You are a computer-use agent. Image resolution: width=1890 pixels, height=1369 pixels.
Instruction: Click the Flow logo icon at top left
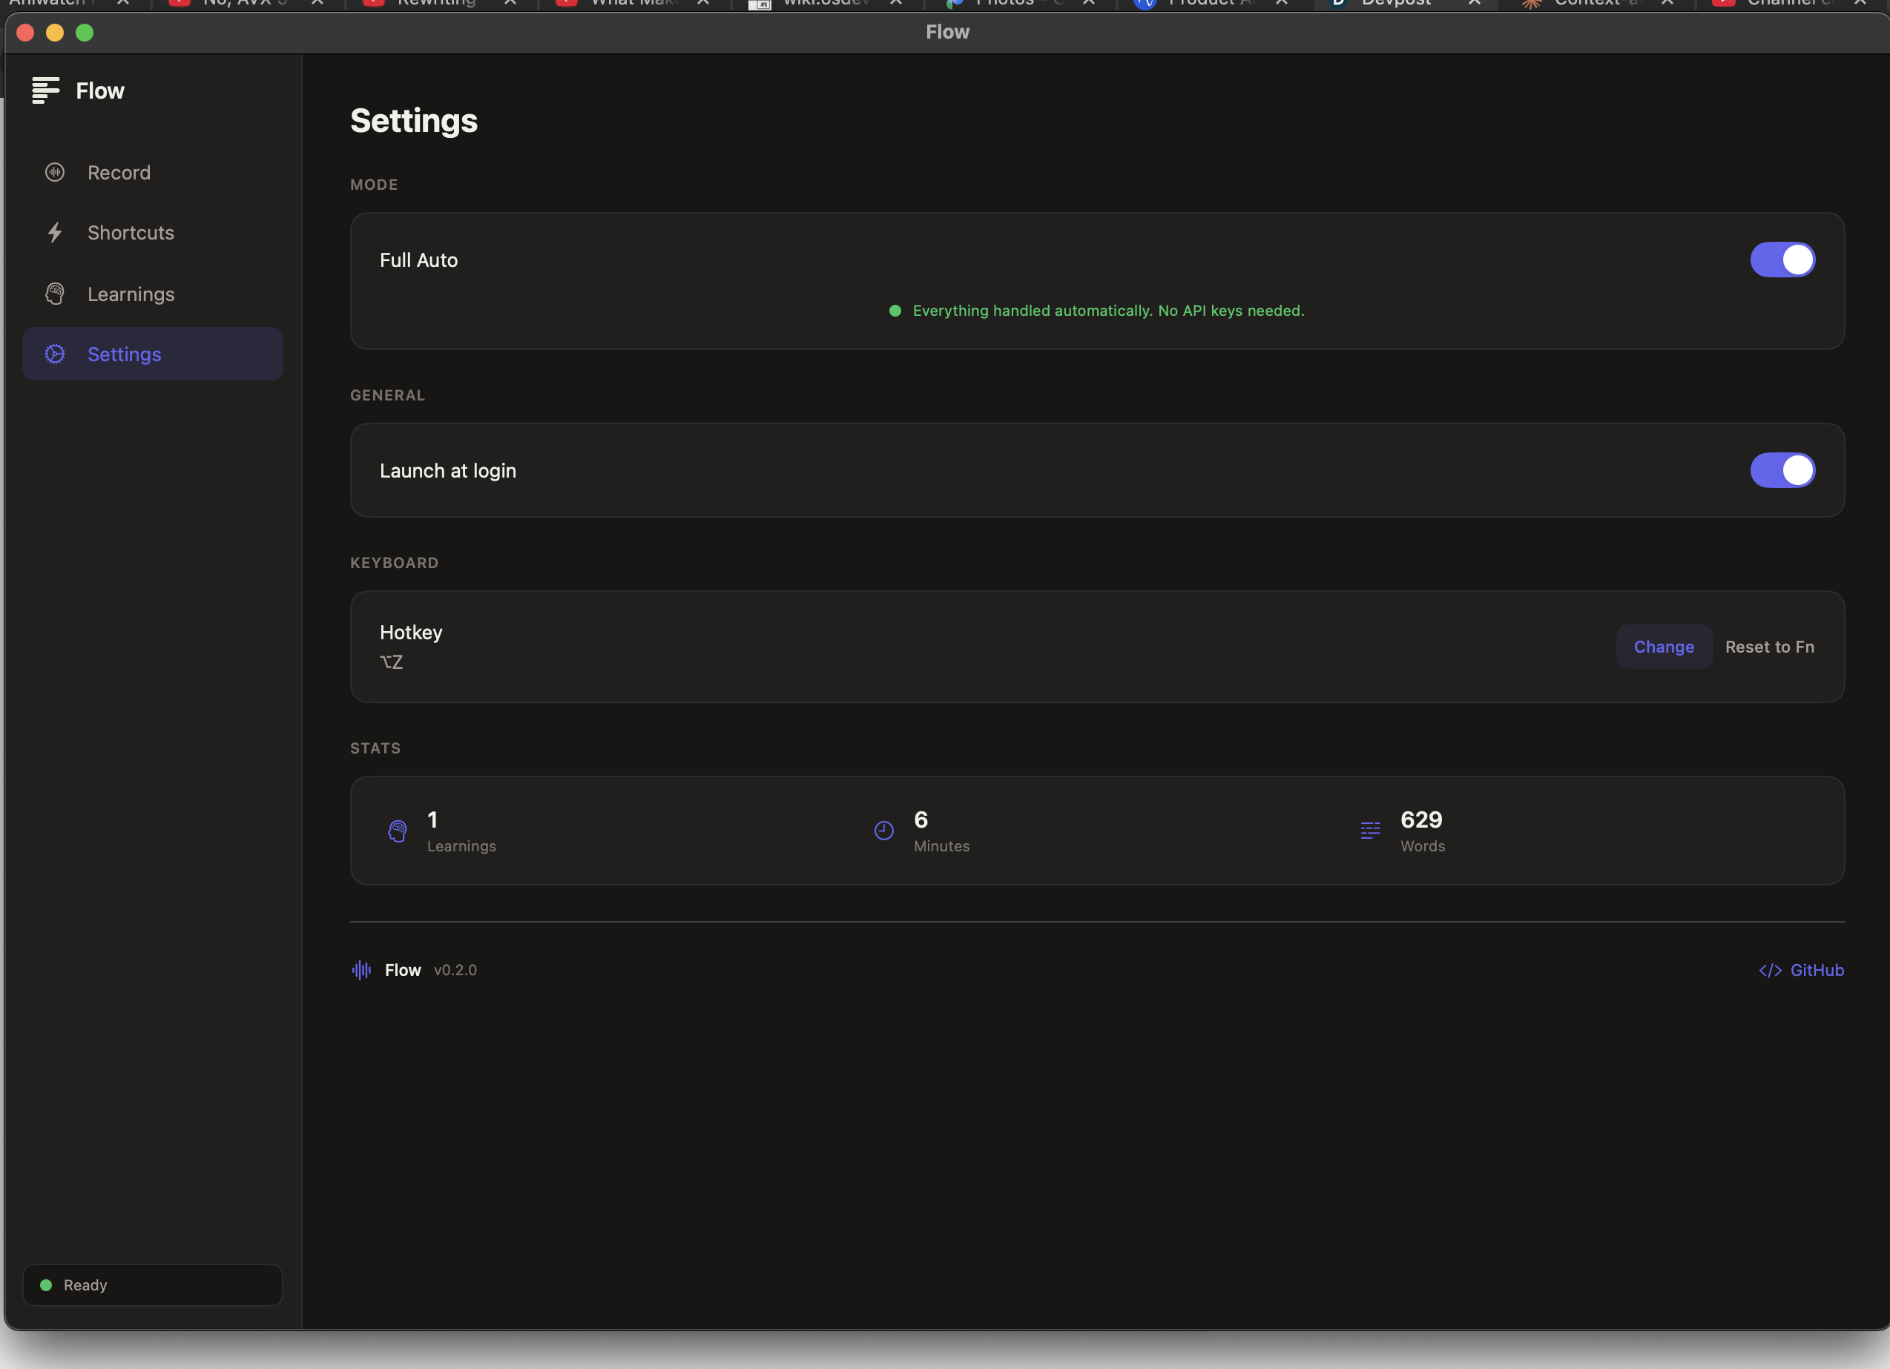point(46,90)
